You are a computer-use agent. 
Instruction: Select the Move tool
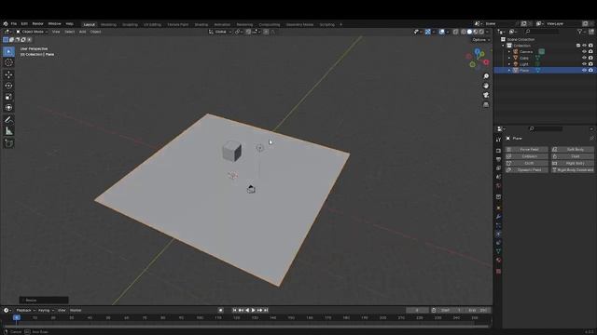(8, 74)
